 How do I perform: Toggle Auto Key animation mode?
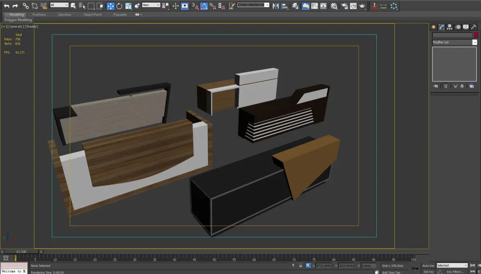(428, 266)
